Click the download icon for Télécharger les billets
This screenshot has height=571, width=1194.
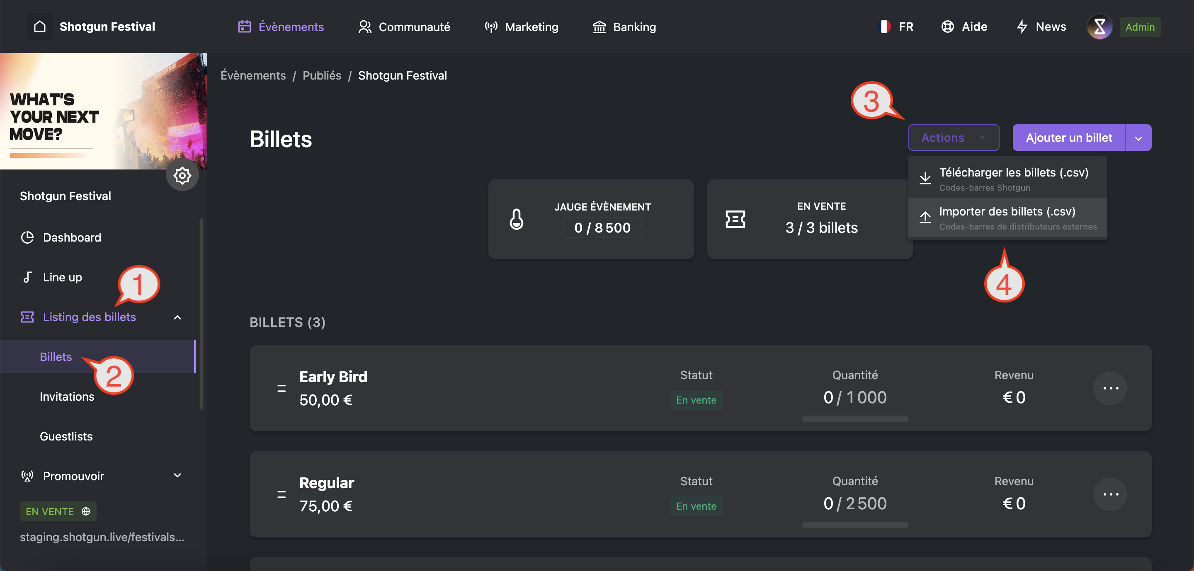point(925,178)
